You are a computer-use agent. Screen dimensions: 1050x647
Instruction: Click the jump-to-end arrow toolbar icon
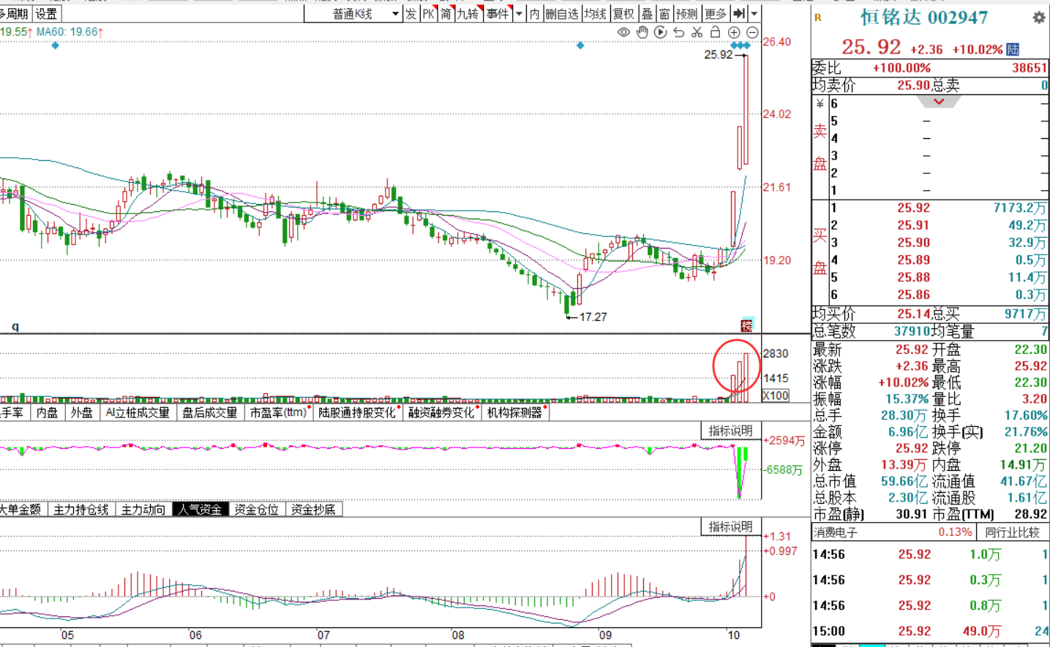pyautogui.click(x=739, y=14)
